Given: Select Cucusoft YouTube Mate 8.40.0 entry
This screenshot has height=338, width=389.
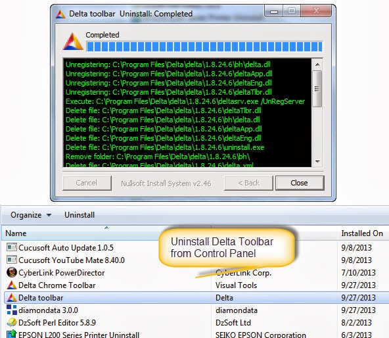Looking at the screenshot, I should pyautogui.click(x=72, y=260).
